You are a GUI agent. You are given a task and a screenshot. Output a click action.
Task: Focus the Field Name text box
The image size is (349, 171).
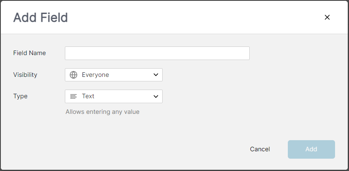coord(157,53)
